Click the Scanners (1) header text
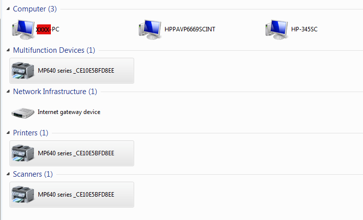 pyautogui.click(x=32, y=174)
